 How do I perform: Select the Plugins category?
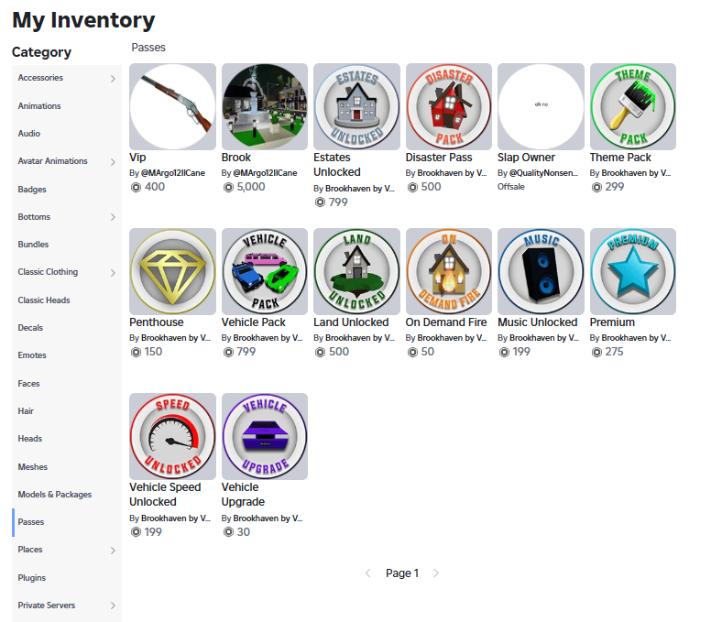pyautogui.click(x=67, y=578)
